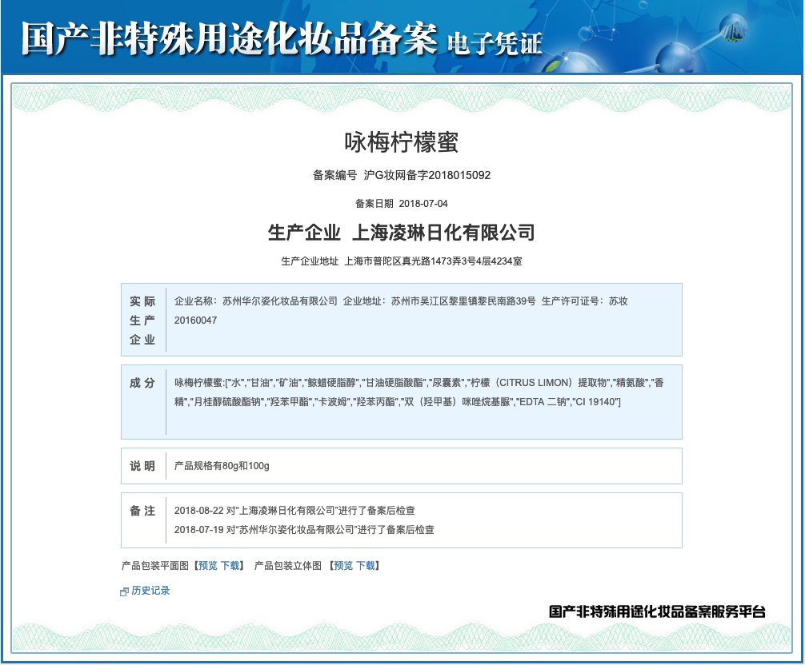Select manufacturer address 苏州市吴江区黎里镇黎民南路39号
The image size is (805, 665).
(463, 301)
